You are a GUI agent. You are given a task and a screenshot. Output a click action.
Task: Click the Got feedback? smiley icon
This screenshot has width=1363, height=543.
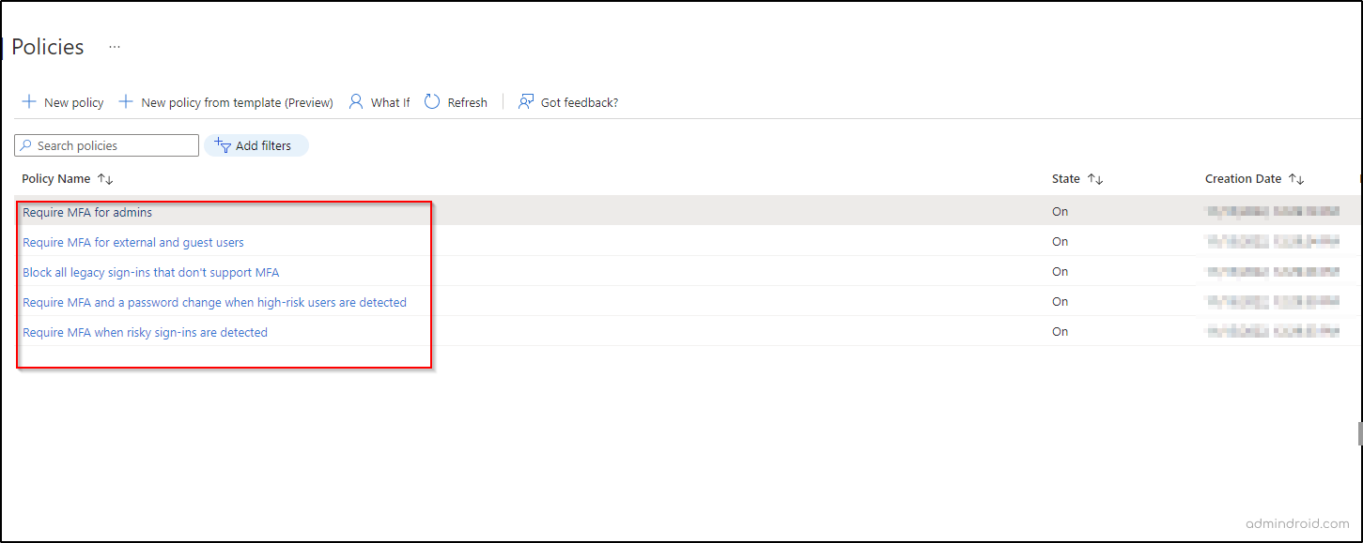tap(526, 101)
